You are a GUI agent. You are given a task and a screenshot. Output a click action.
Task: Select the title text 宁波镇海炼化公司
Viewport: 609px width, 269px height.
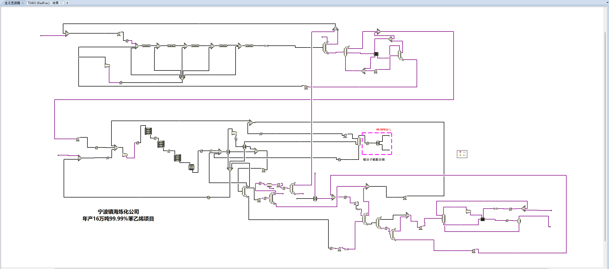click(x=118, y=212)
